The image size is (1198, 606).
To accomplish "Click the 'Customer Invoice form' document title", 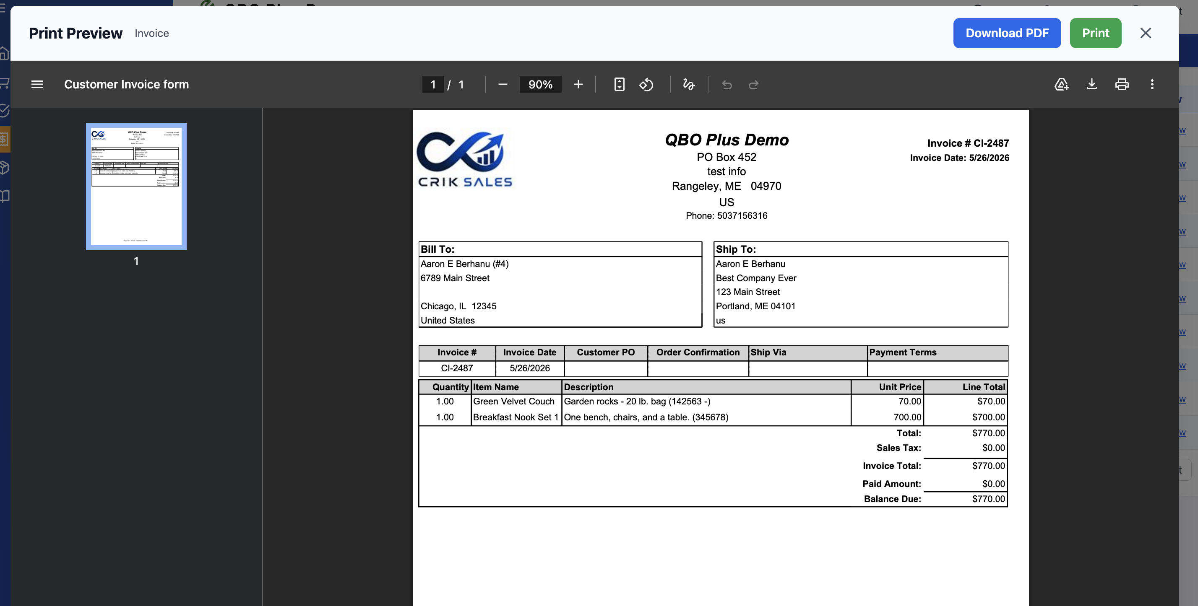I will [x=127, y=84].
